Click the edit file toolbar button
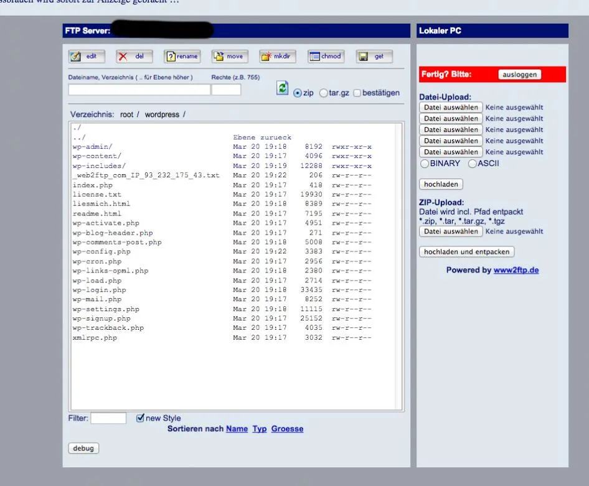589x486 pixels. click(x=87, y=56)
